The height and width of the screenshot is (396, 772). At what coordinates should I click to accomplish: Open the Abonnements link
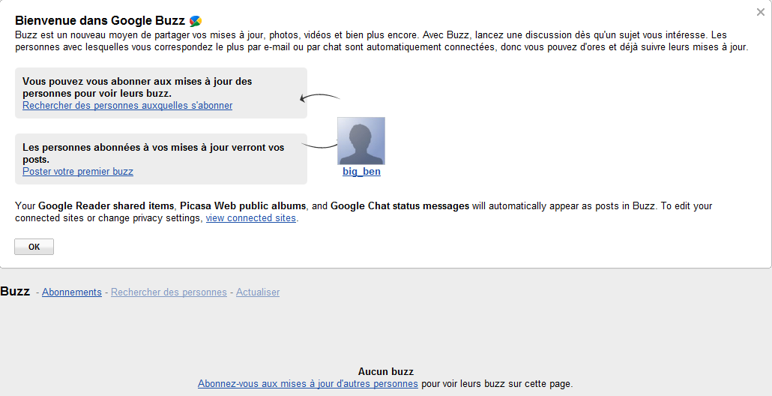pyautogui.click(x=72, y=292)
